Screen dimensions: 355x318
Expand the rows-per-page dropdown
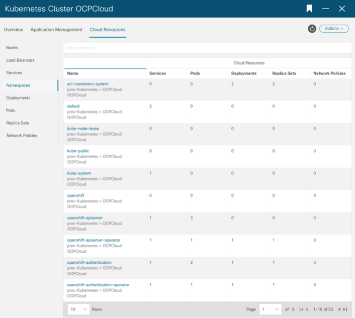(78, 309)
